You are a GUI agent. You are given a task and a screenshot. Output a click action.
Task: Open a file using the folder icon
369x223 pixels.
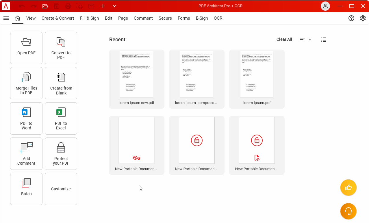[45, 6]
